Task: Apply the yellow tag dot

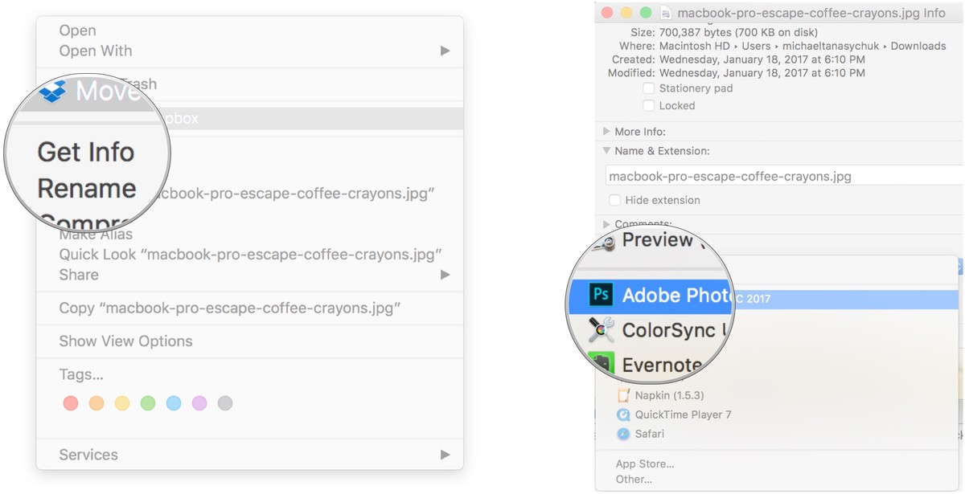Action: point(122,403)
